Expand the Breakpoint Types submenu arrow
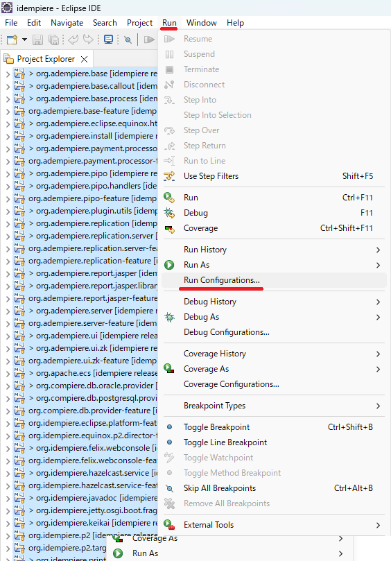The width and height of the screenshot is (391, 561). pyautogui.click(x=378, y=406)
